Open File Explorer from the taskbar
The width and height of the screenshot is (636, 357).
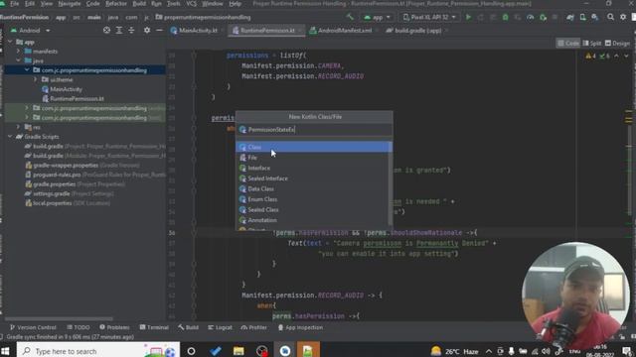click(238, 350)
